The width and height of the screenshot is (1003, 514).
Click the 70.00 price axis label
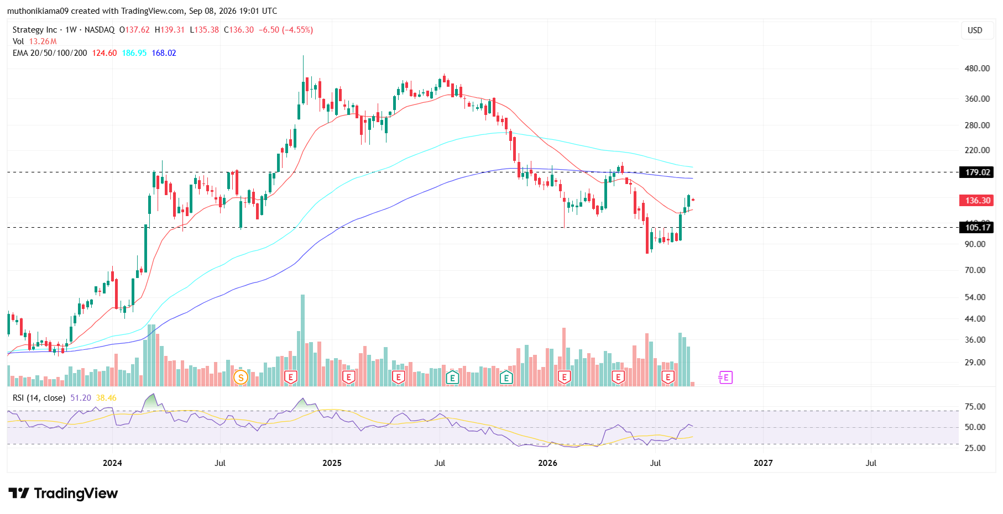pos(975,270)
